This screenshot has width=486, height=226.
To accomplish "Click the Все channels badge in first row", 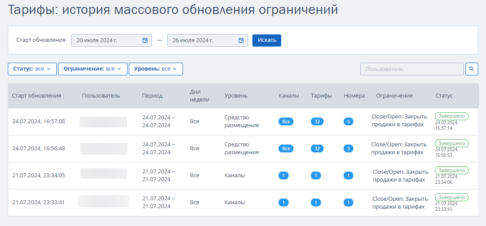I will click(286, 121).
